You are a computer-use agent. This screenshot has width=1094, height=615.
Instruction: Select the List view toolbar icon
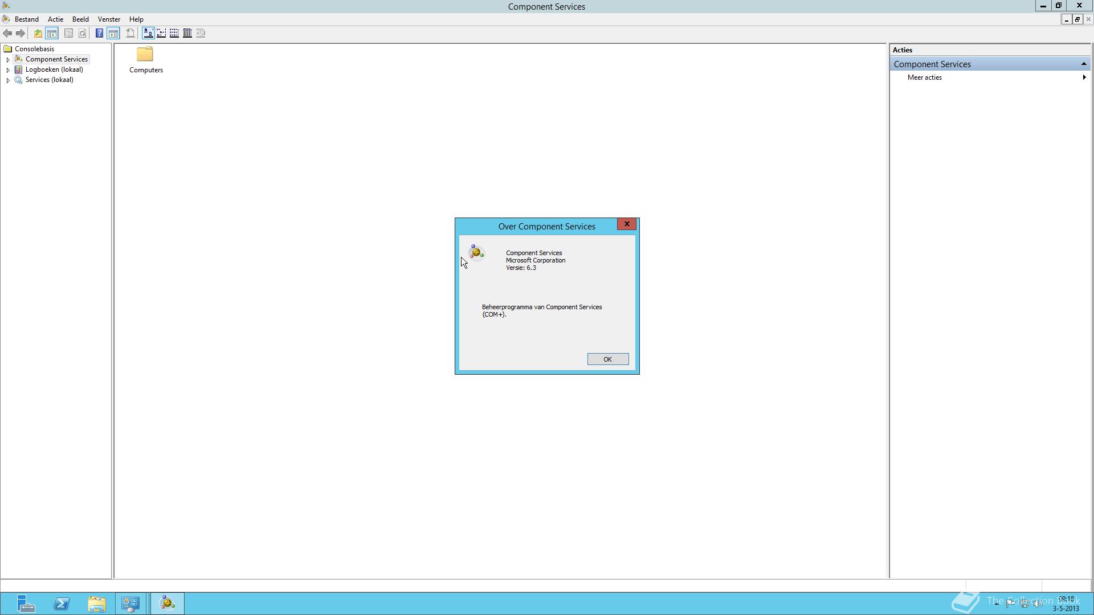pos(174,33)
